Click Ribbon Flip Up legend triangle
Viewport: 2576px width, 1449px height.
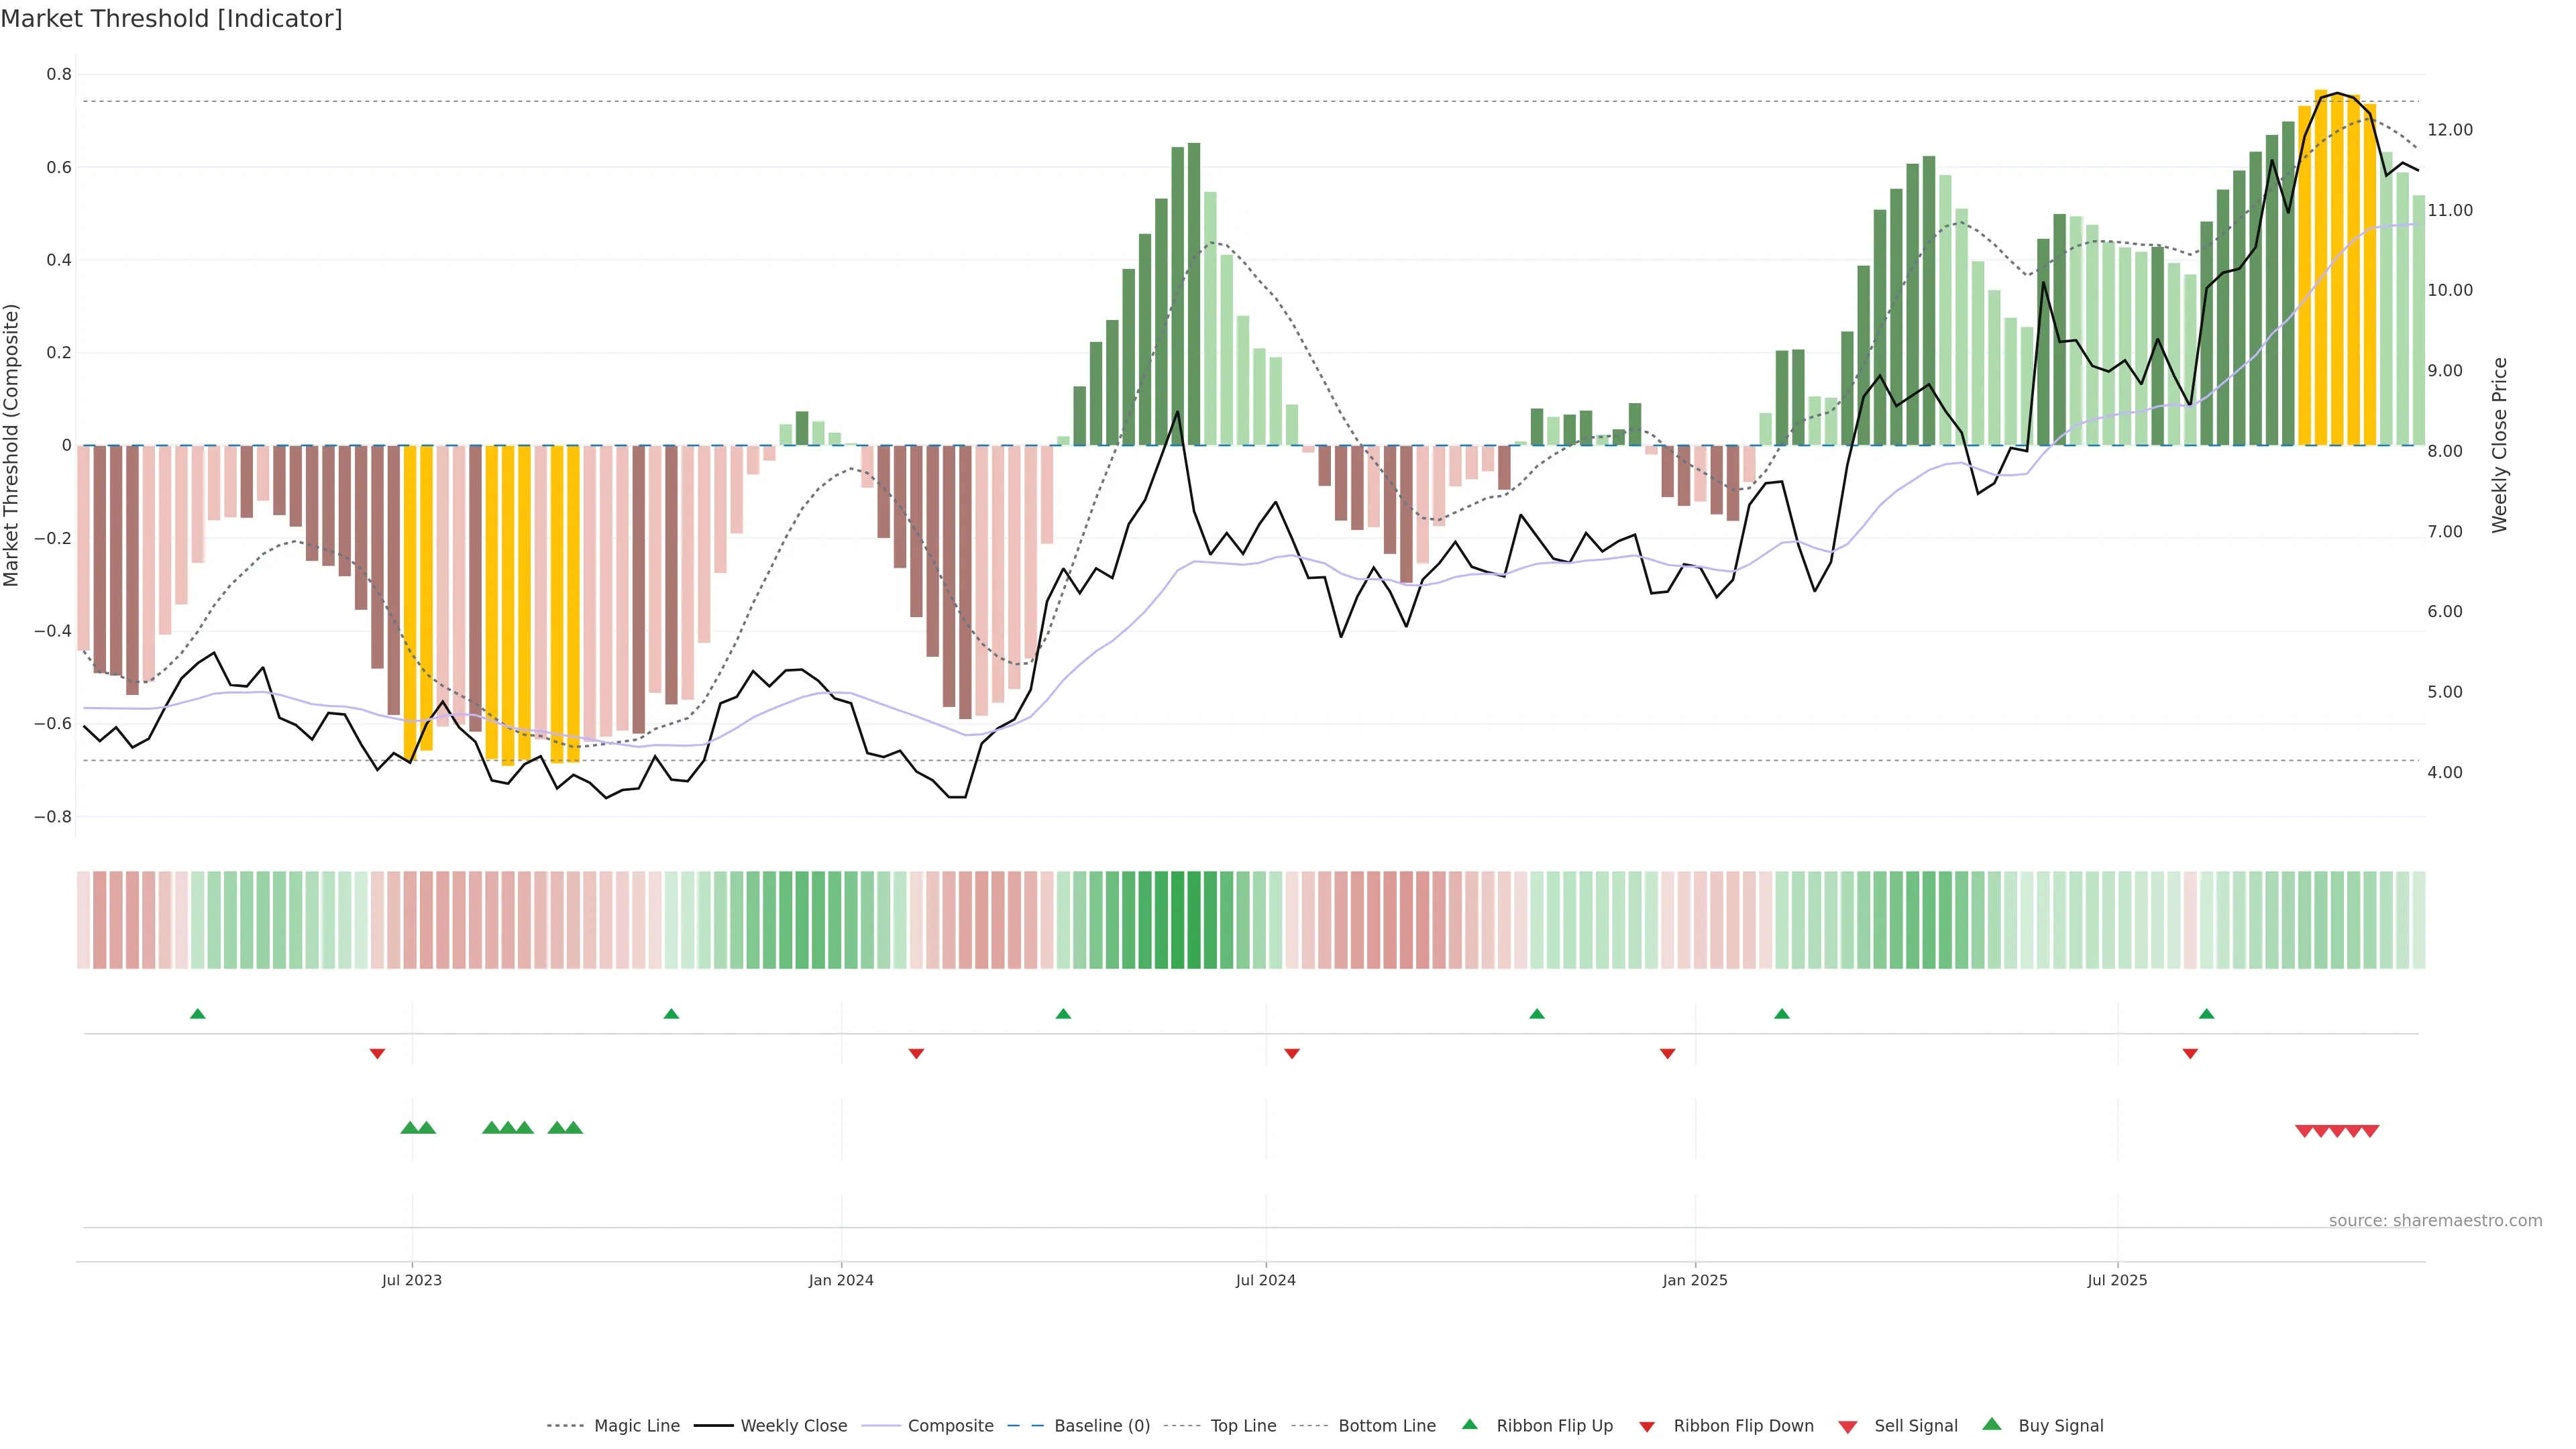(1469, 1424)
